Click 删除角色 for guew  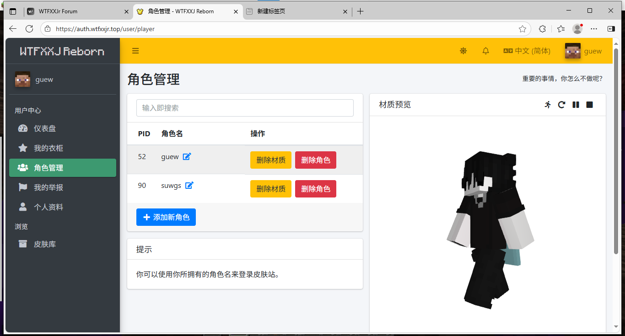click(316, 160)
